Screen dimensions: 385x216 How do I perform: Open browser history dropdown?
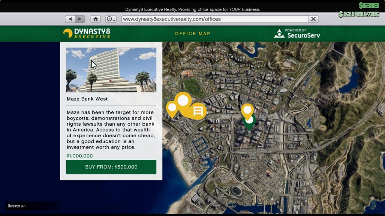coord(111,19)
